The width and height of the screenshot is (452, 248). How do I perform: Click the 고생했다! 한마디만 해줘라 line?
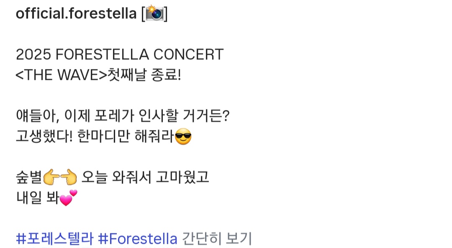[x=95, y=136]
